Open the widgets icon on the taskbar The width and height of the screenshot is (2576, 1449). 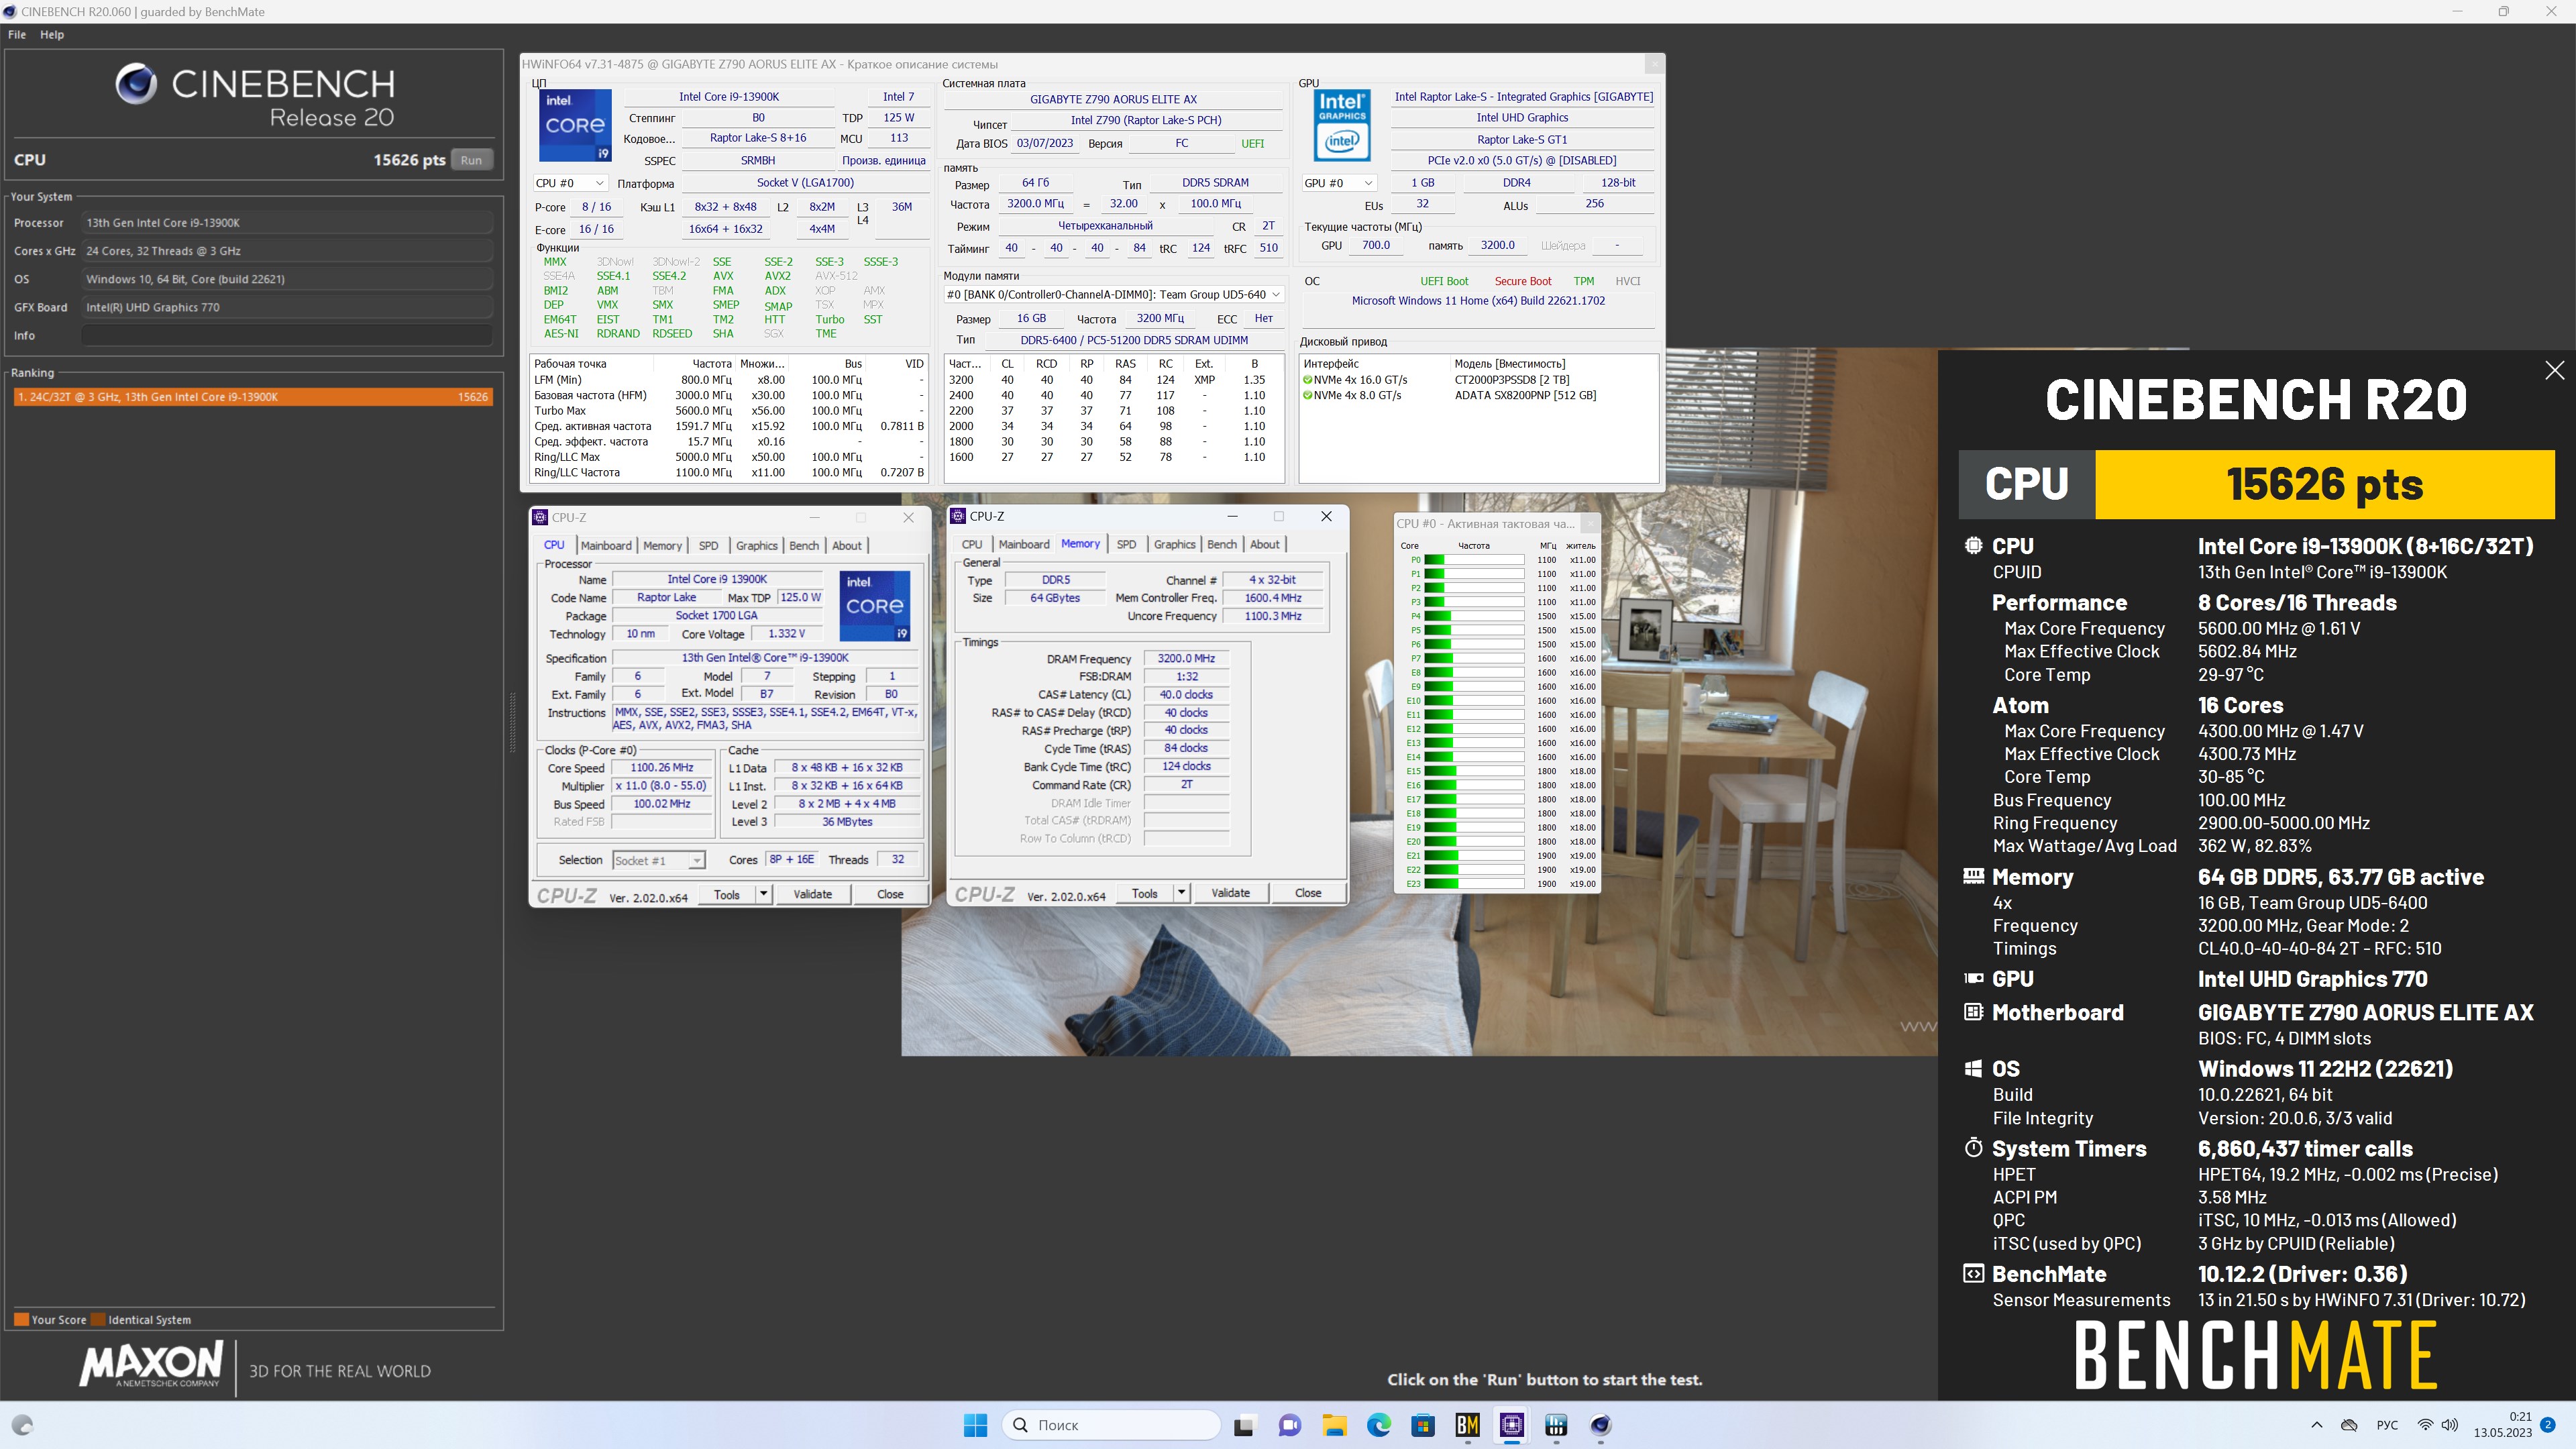pyautogui.click(x=22, y=1425)
